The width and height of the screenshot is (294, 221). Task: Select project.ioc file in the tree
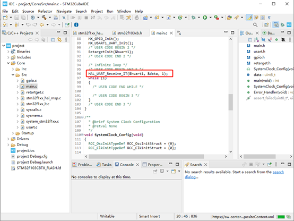tap(25, 150)
